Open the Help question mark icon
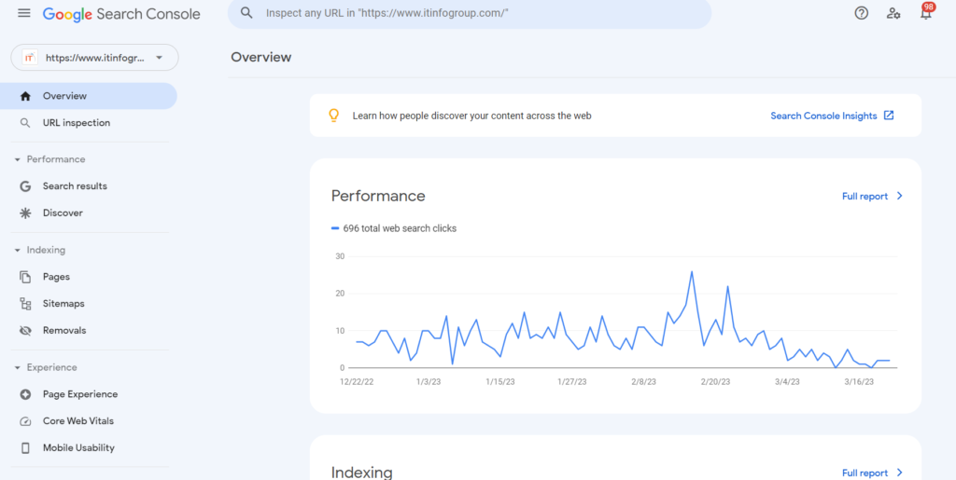 [x=861, y=13]
